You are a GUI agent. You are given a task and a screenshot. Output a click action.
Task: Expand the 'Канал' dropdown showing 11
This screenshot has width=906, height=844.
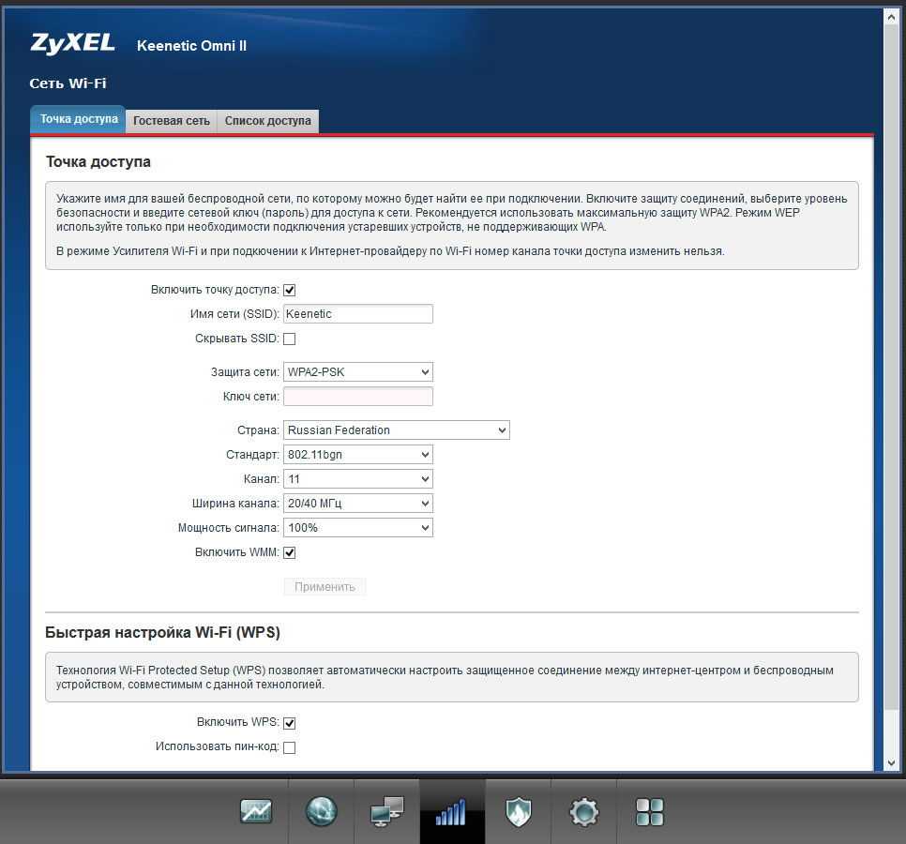coord(357,479)
